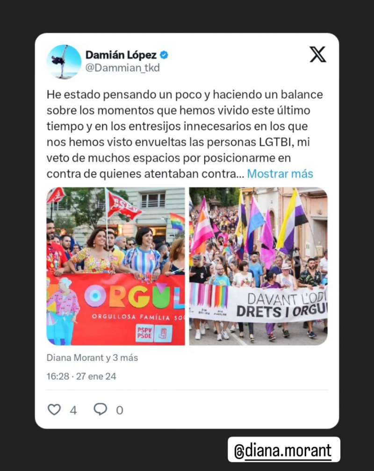Click the Diana Morant y 3 más tag
This screenshot has height=471, width=374.
click(92, 358)
